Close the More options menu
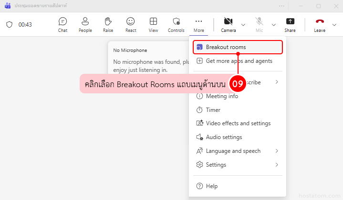 198,25
